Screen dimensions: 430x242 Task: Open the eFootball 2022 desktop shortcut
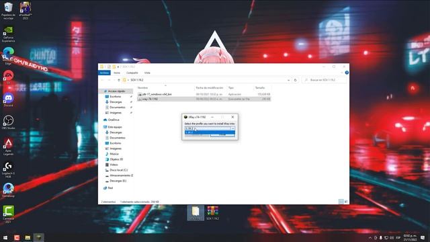26,11
